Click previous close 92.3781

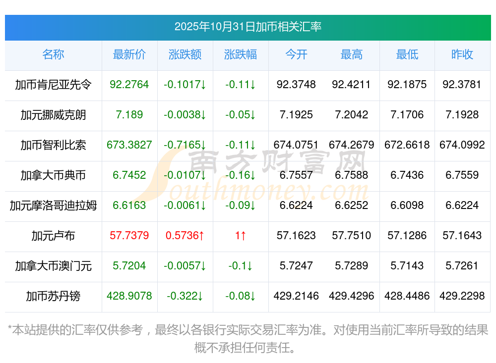pyautogui.click(x=462, y=84)
